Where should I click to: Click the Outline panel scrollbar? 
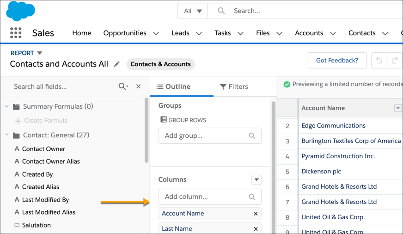(x=274, y=167)
